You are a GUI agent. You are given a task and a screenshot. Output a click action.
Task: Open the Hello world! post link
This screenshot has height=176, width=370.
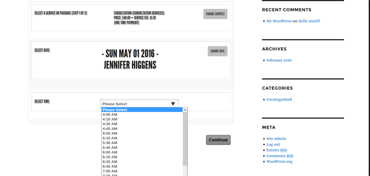(x=309, y=21)
